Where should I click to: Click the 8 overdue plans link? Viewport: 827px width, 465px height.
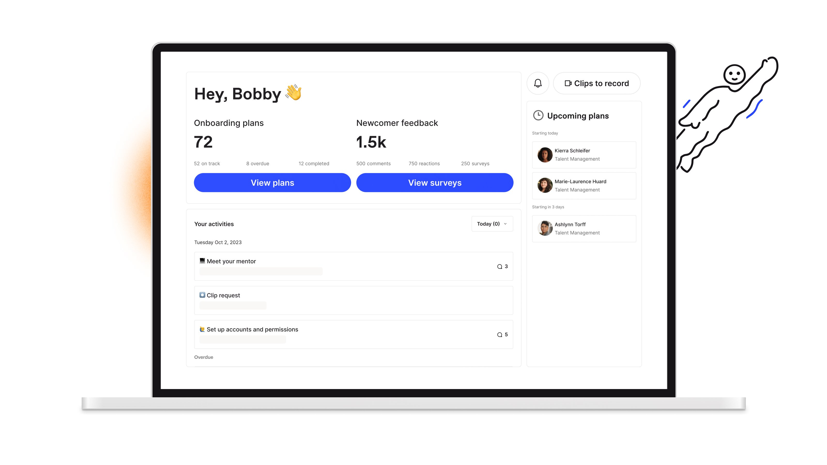click(257, 164)
